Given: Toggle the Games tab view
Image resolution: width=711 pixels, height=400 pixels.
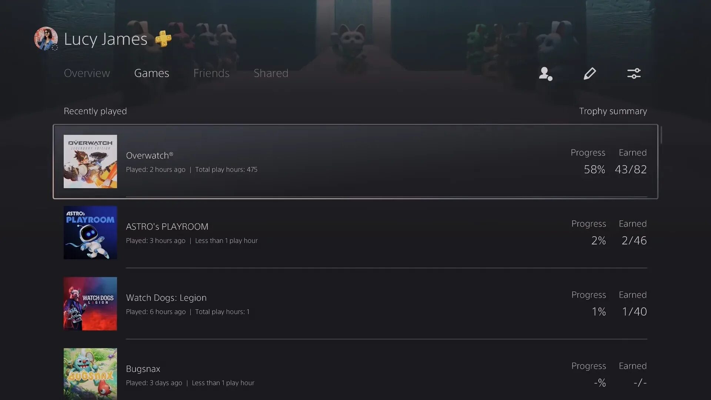Looking at the screenshot, I should [x=151, y=73].
